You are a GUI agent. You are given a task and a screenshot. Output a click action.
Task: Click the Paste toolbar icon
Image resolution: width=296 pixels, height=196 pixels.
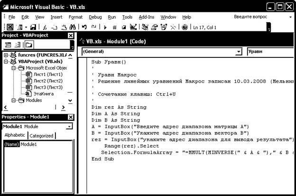tap(64, 28)
